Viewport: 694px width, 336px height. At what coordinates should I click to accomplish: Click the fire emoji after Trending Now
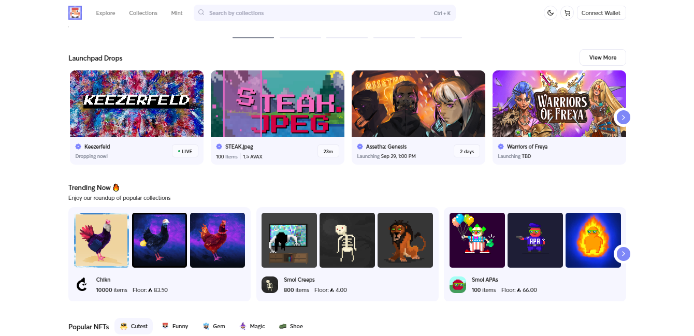coord(116,187)
